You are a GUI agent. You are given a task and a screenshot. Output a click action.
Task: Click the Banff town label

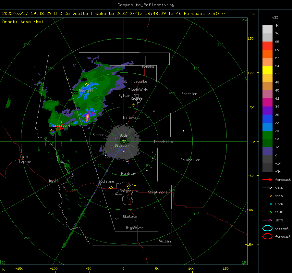[54, 181]
